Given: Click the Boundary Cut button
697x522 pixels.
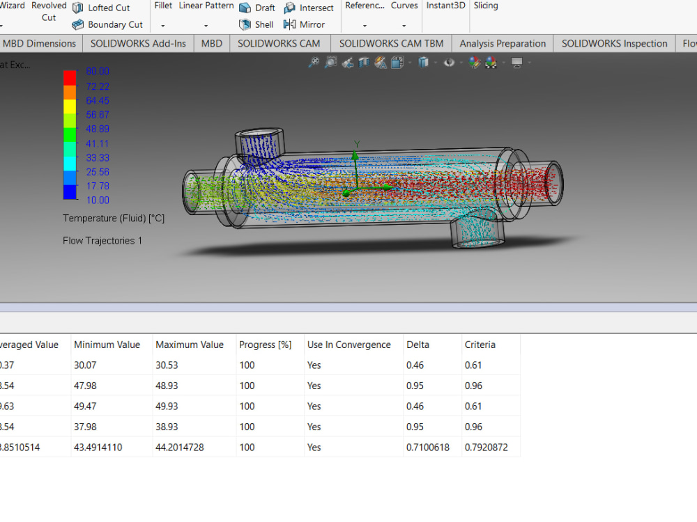Looking at the screenshot, I should pos(107,24).
